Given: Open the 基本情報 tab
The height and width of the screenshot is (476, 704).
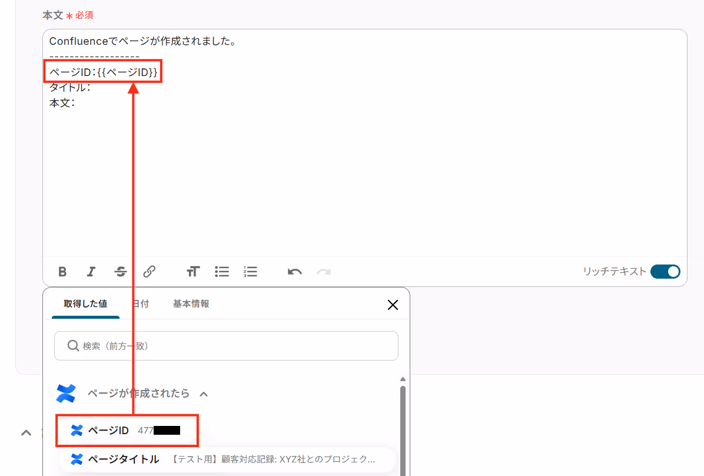Looking at the screenshot, I should click(x=191, y=304).
